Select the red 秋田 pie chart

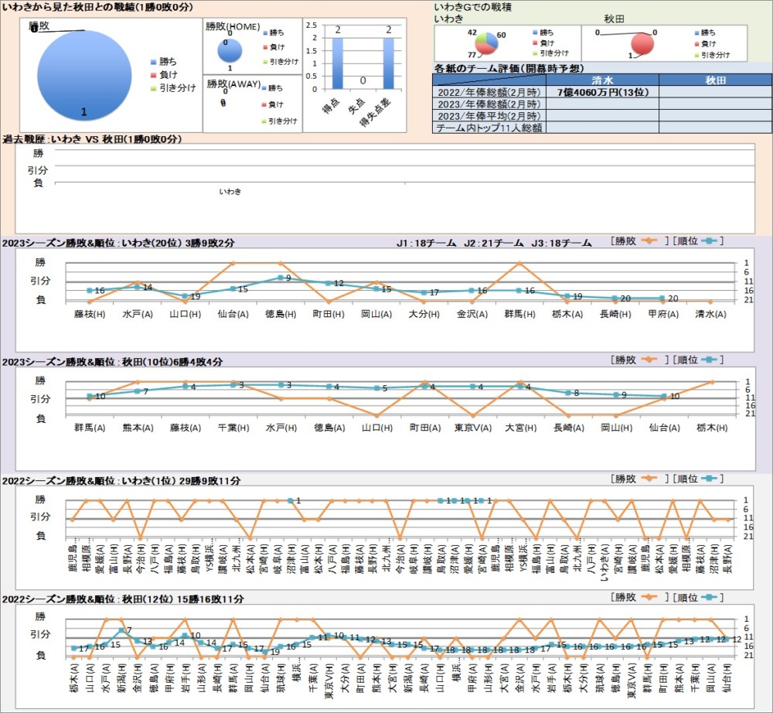click(642, 45)
